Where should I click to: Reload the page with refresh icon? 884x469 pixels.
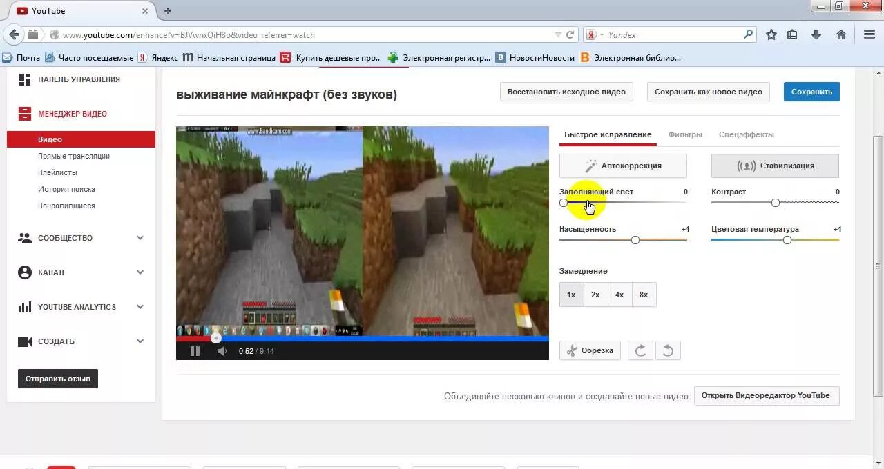pos(570,34)
